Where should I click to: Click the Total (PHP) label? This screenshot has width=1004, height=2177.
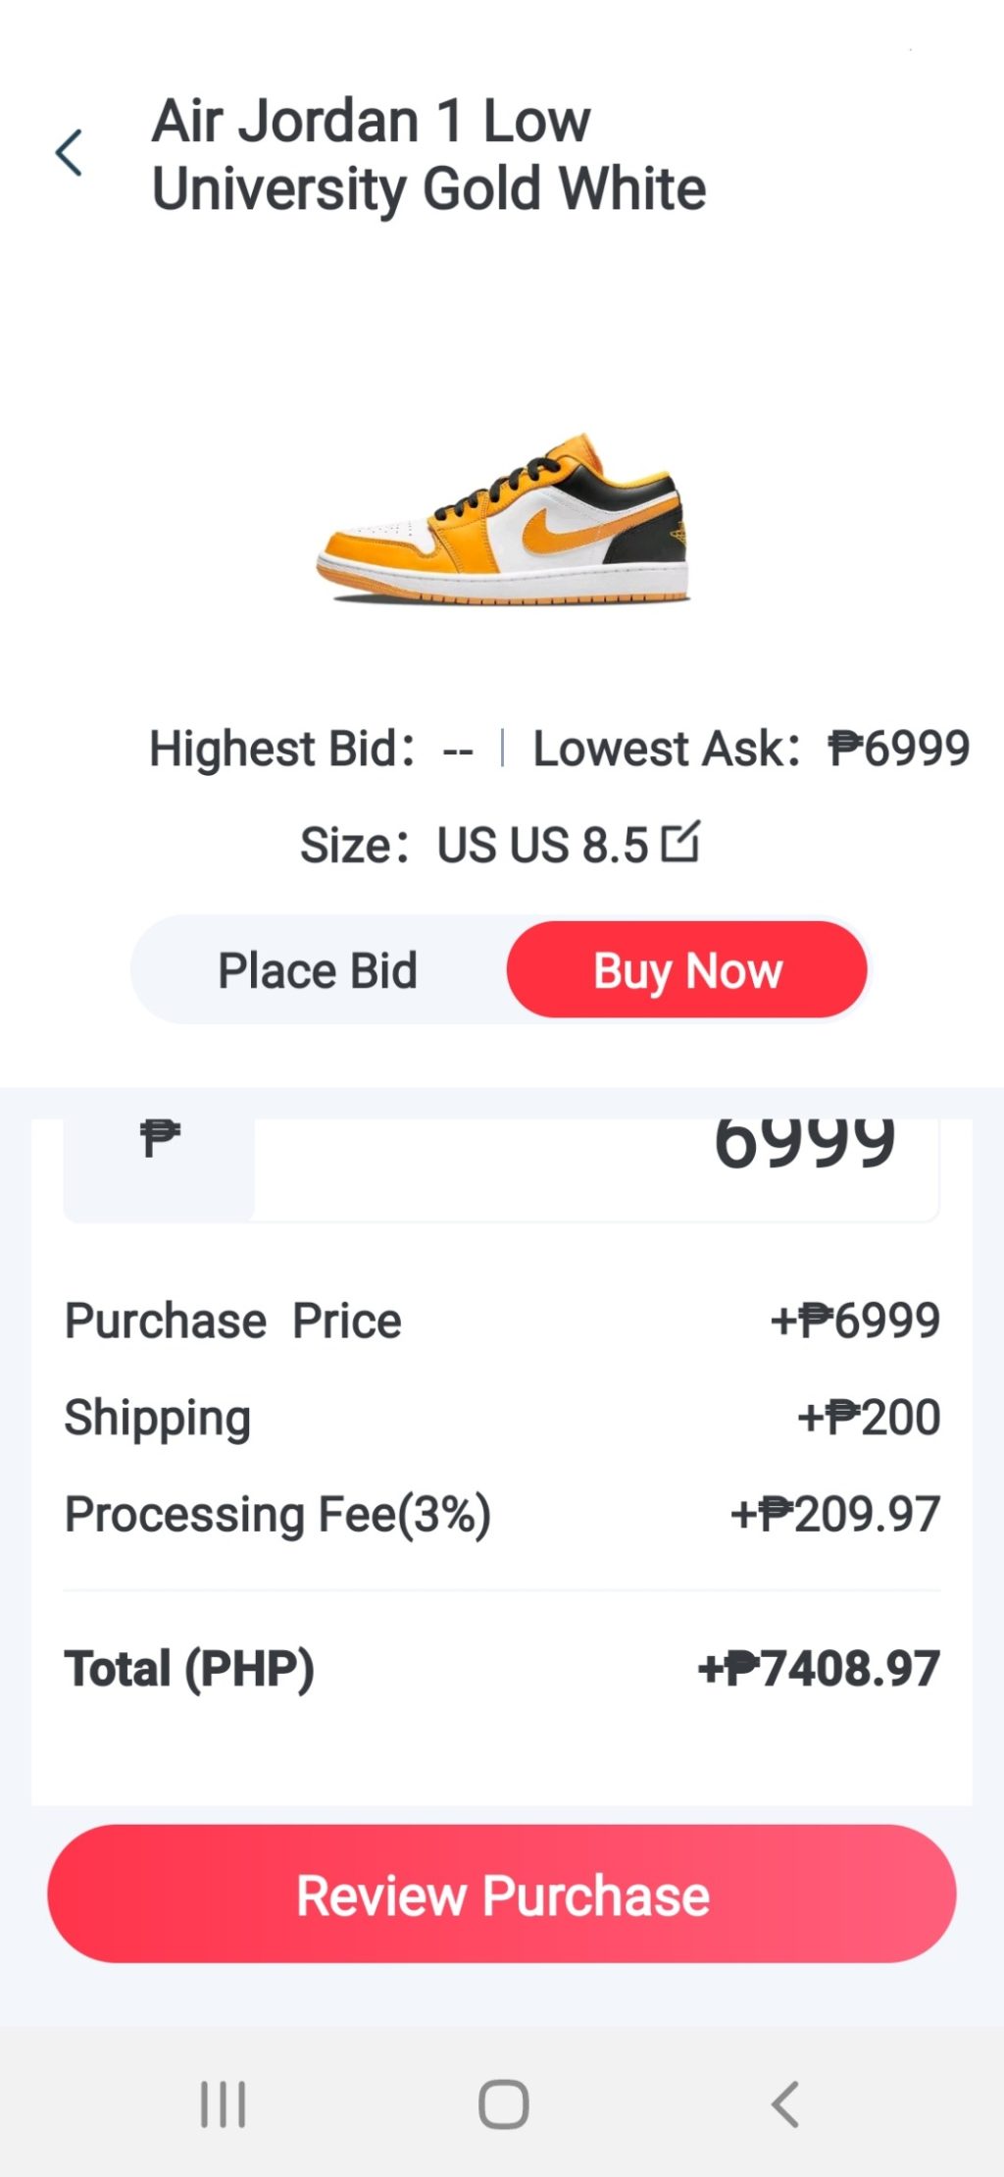coord(189,1669)
